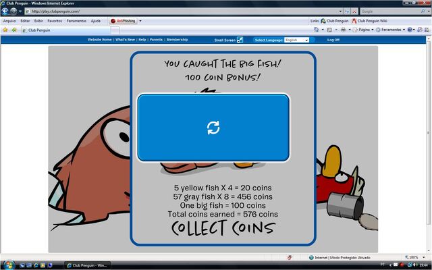Open the recent pages dropdown beside Forward
Viewport: 432px width, 270px height.
(x=20, y=11)
